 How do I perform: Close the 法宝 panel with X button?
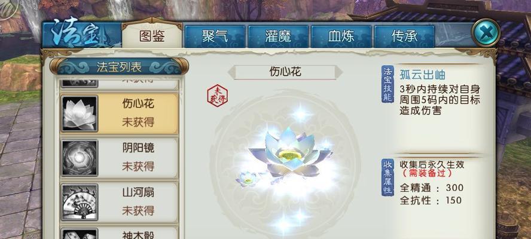(486, 33)
